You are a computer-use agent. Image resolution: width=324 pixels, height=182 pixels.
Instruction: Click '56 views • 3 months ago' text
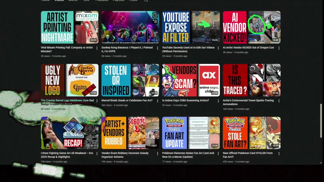(114, 56)
